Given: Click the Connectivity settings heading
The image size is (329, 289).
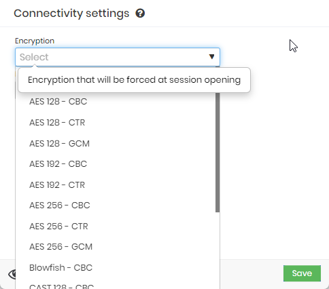Looking at the screenshot, I should (71, 14).
